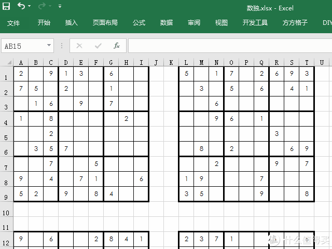Click cell O6 containing 2
Viewport: 332px width, 249px height.
(231, 149)
